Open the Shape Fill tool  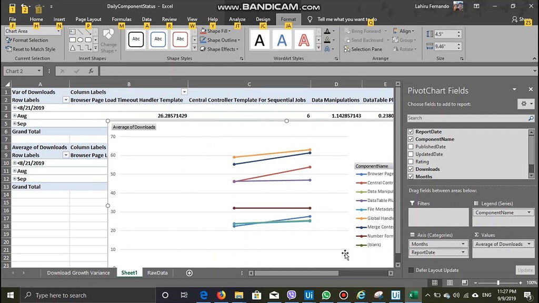click(x=216, y=31)
